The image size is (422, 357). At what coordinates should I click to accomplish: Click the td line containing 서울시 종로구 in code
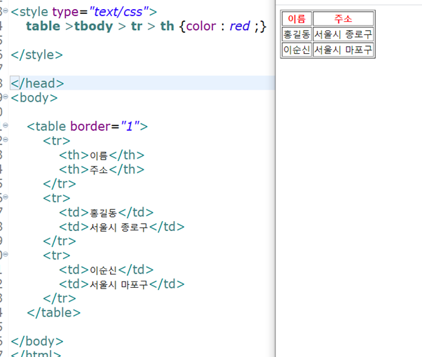[122, 227]
